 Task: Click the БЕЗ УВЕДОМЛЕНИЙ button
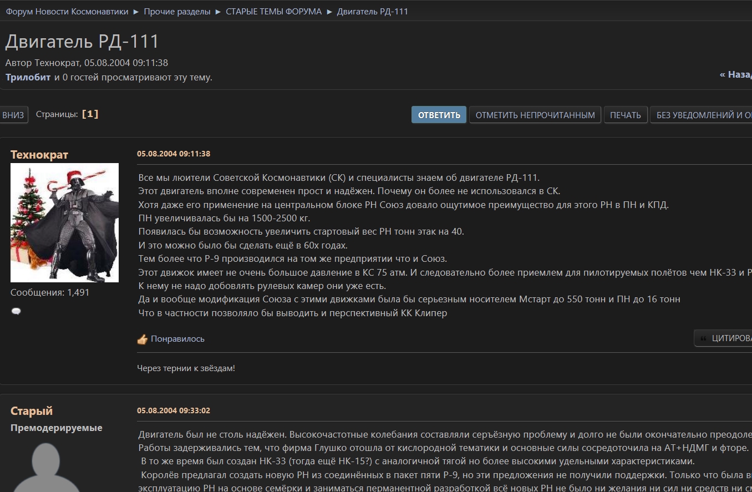701,115
